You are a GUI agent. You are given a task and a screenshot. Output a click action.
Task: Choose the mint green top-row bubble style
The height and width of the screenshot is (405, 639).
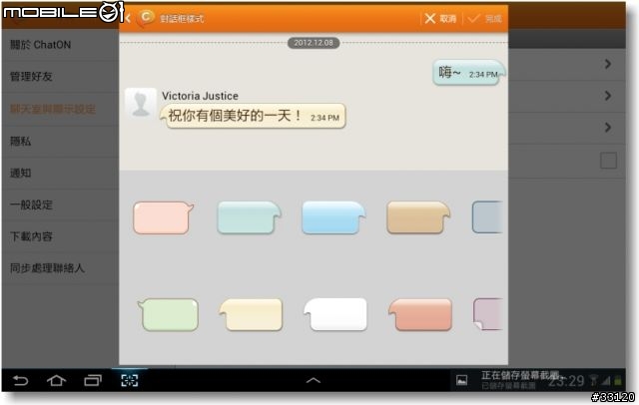point(249,217)
